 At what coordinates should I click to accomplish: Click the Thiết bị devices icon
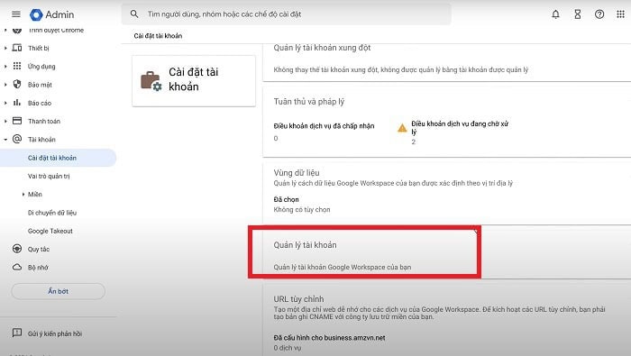pyautogui.click(x=17, y=48)
